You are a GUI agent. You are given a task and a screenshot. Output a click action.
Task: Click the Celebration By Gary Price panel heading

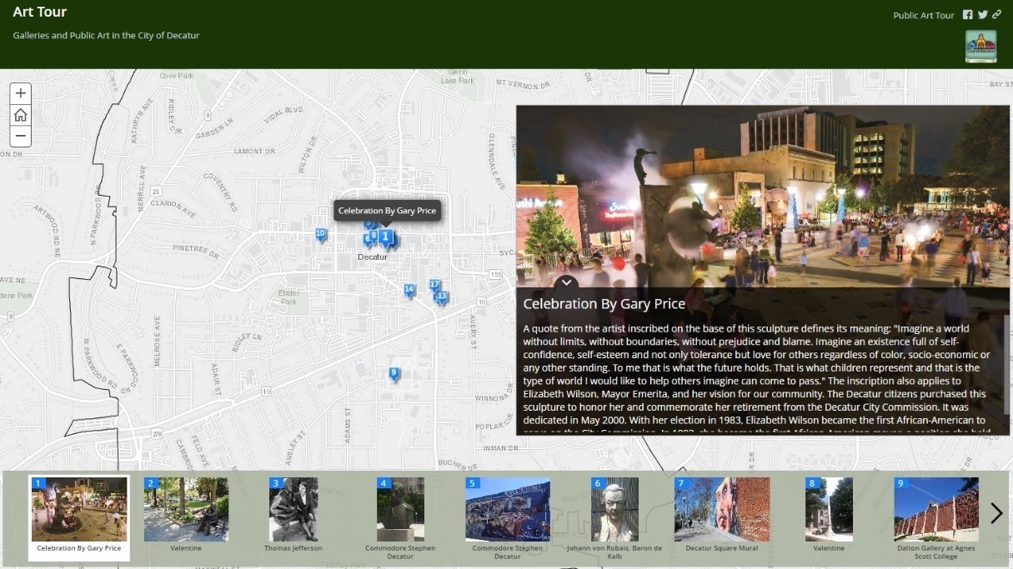[604, 304]
